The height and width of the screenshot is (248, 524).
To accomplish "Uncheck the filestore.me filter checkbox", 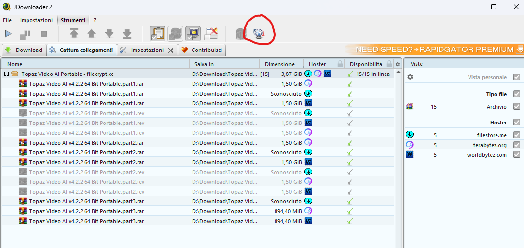I will pyautogui.click(x=517, y=135).
